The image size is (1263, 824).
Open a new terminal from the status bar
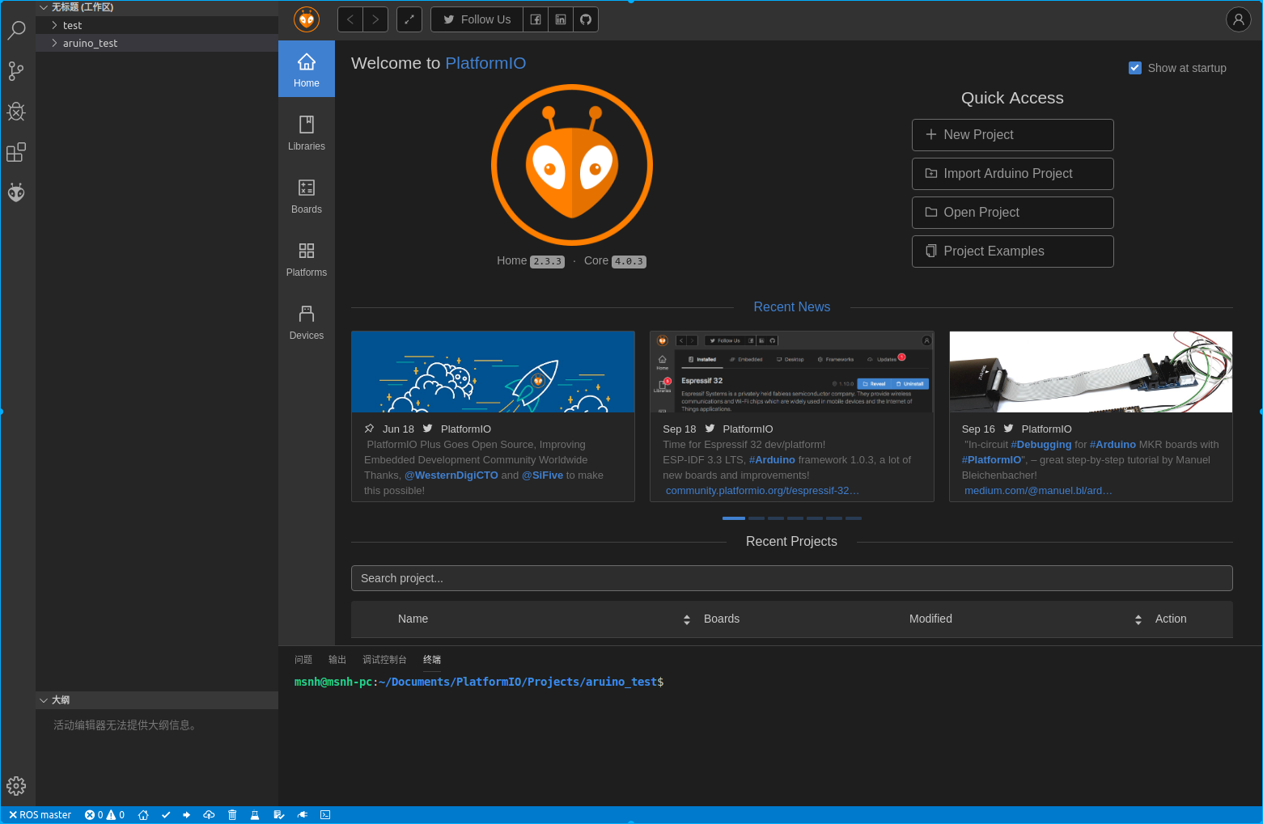pos(324,814)
